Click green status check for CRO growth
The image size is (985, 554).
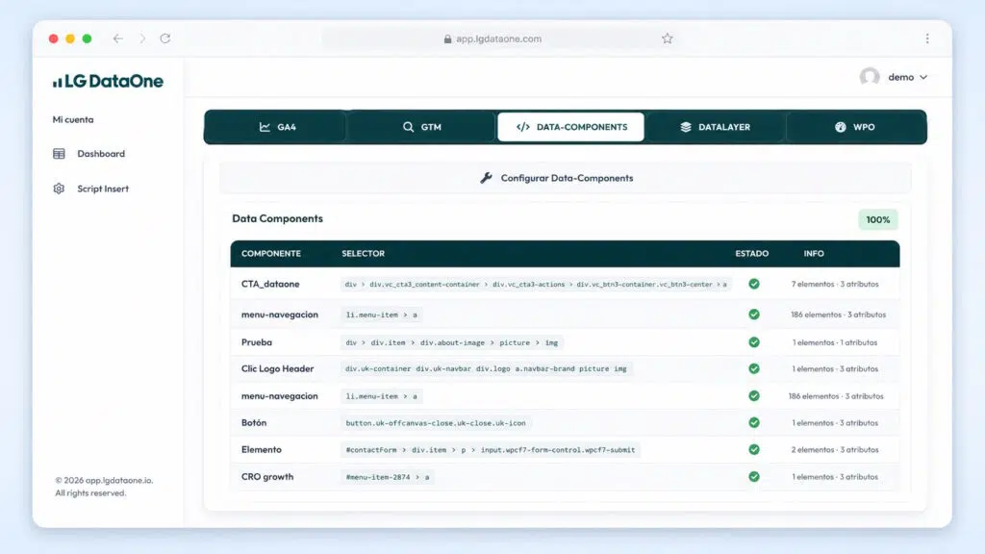pyautogui.click(x=754, y=477)
